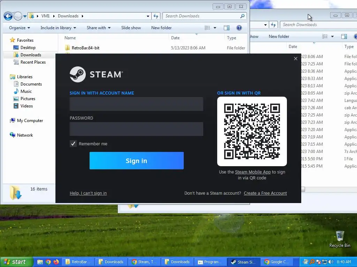
Task: Click the Downloads breadcrumb in address bar
Action: coord(68,16)
